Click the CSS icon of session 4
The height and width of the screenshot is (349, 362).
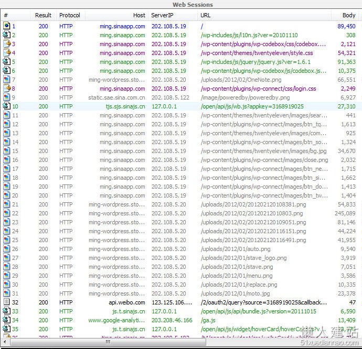tap(7, 53)
